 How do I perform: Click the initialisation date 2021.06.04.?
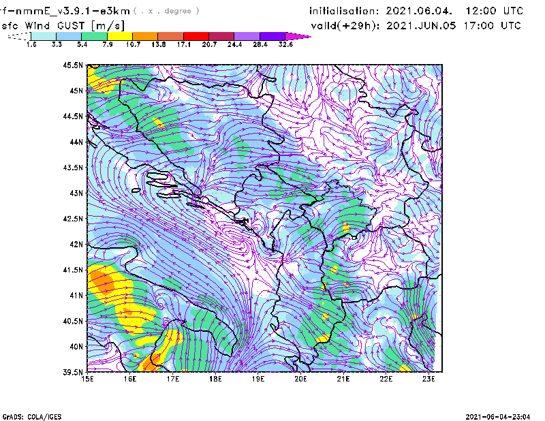[419, 11]
